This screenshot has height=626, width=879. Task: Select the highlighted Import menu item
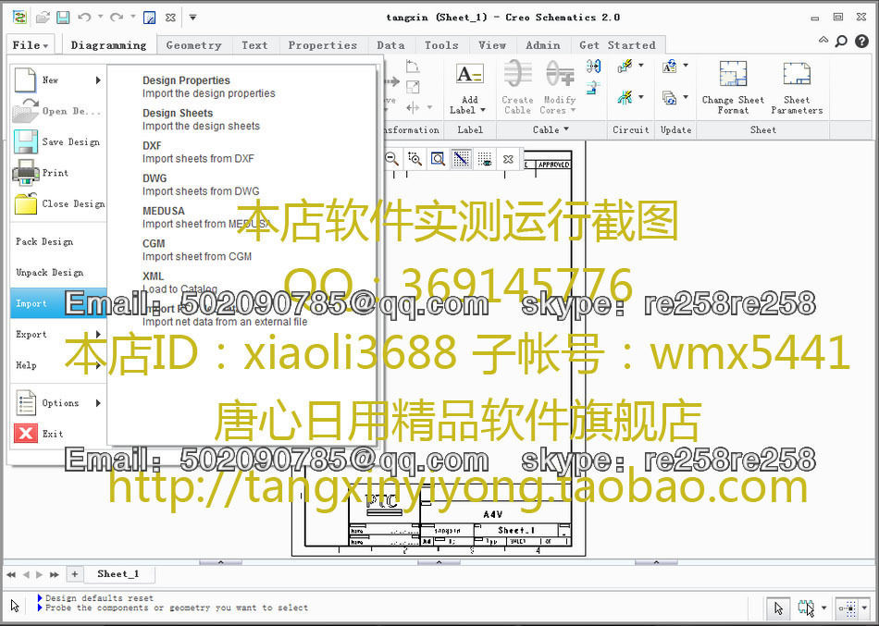pyautogui.click(x=58, y=303)
